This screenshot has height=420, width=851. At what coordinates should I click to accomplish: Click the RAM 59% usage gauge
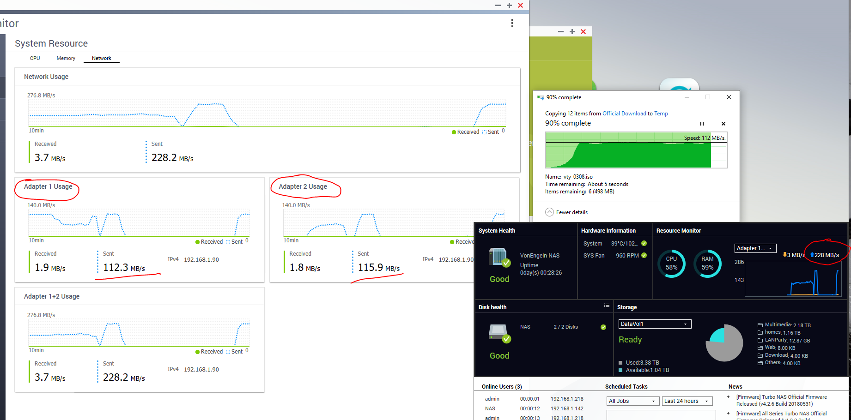[x=707, y=264]
